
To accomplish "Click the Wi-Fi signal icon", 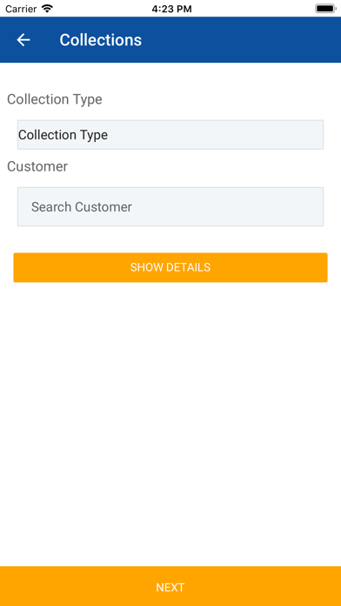I will click(x=47, y=9).
